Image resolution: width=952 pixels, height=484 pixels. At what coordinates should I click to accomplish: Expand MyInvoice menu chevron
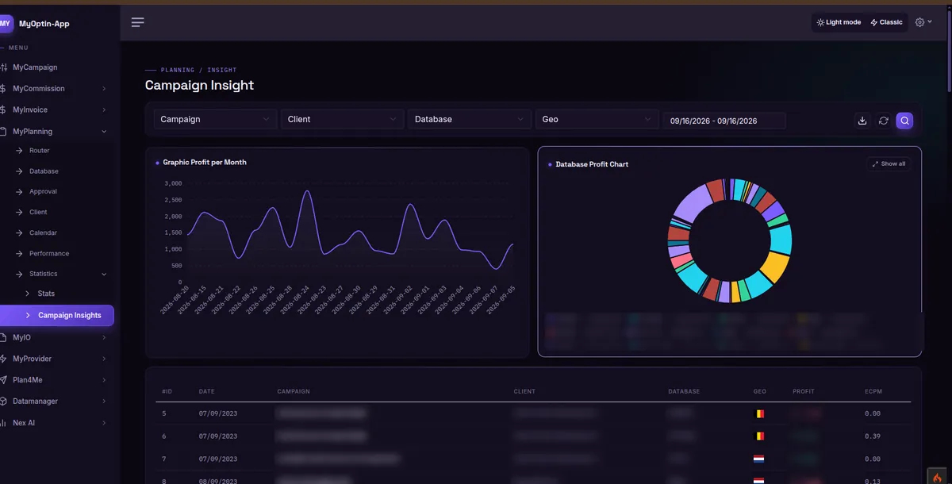coord(104,110)
